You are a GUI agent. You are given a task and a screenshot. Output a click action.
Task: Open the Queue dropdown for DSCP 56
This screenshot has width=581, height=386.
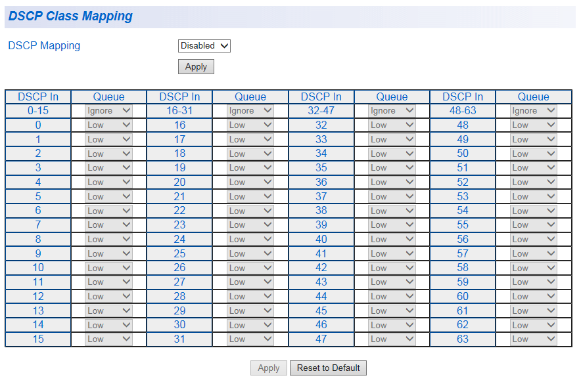tap(533, 239)
